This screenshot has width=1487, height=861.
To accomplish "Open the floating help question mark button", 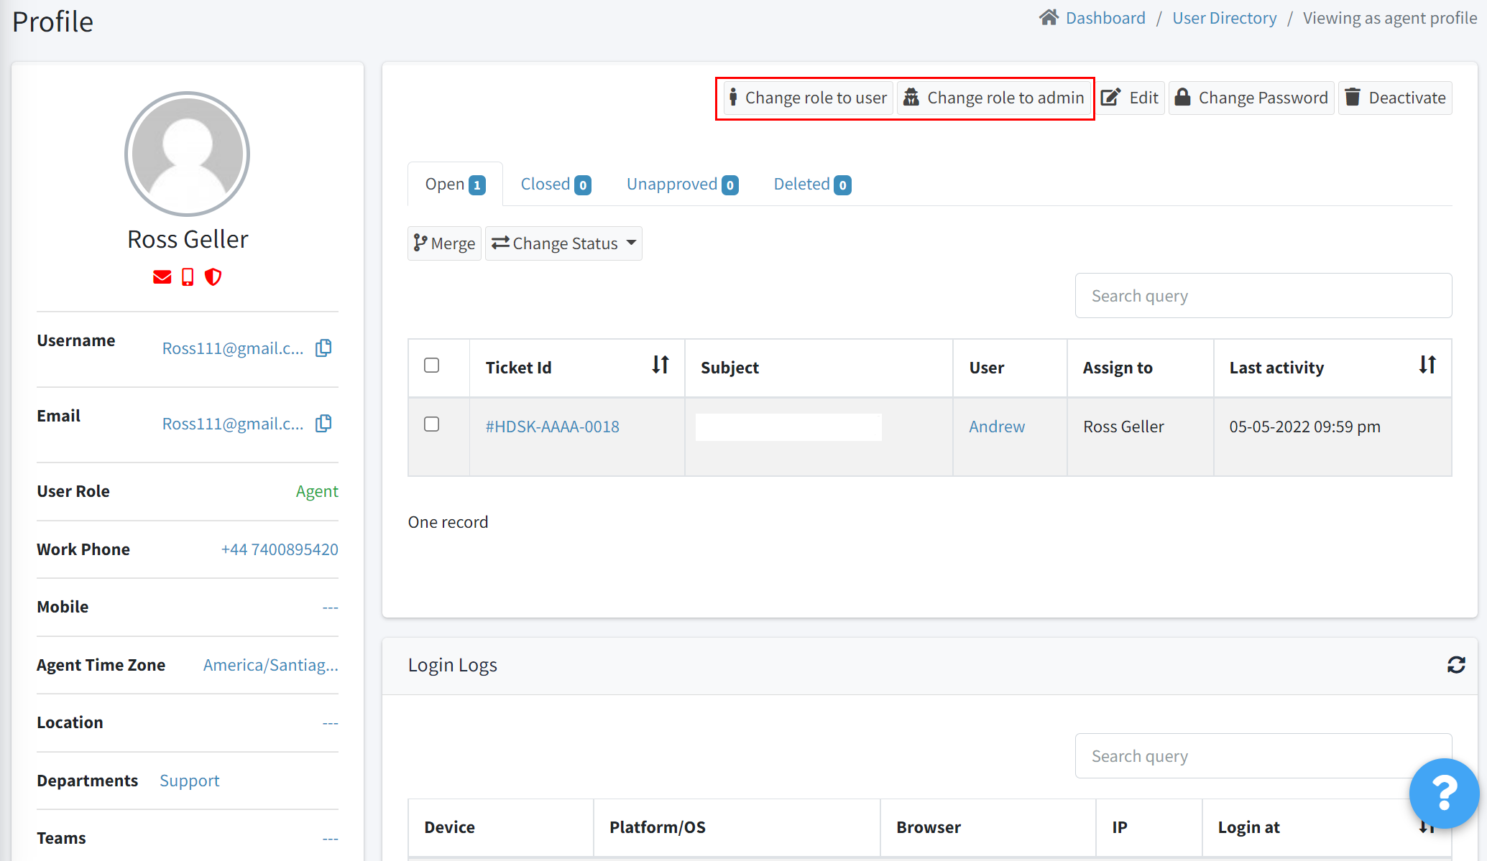I will (1445, 793).
